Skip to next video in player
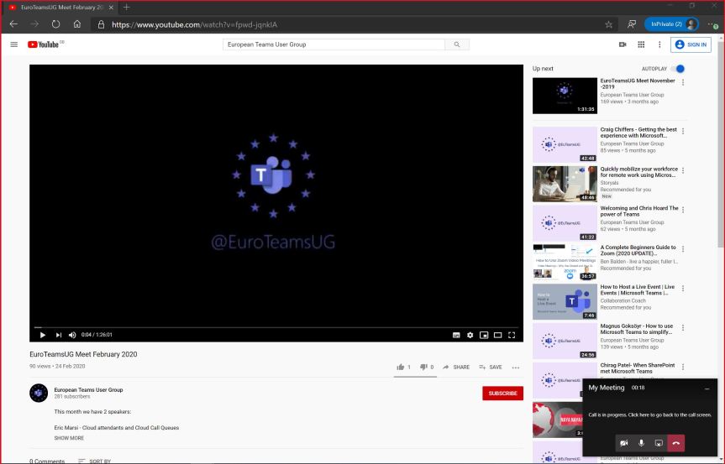This screenshot has width=725, height=464. pyautogui.click(x=58, y=335)
